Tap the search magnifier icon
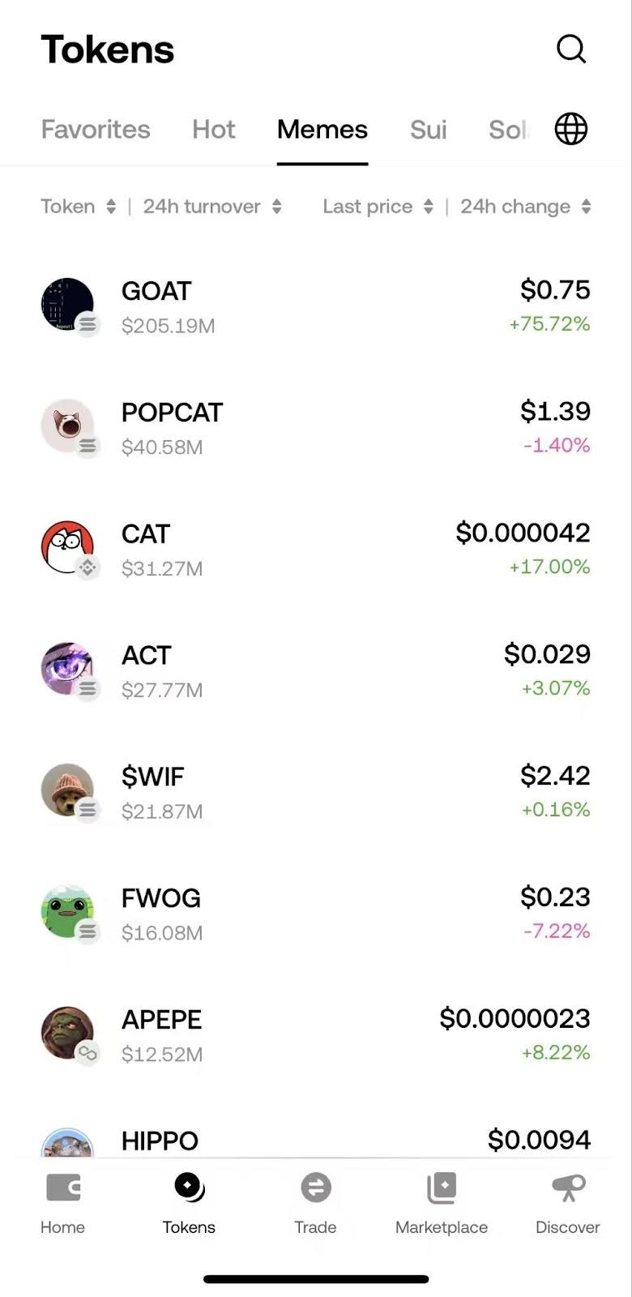632x1297 pixels. point(570,49)
